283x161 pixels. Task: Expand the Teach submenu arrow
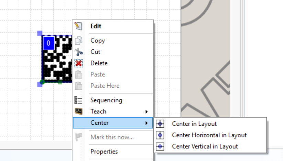point(147,112)
